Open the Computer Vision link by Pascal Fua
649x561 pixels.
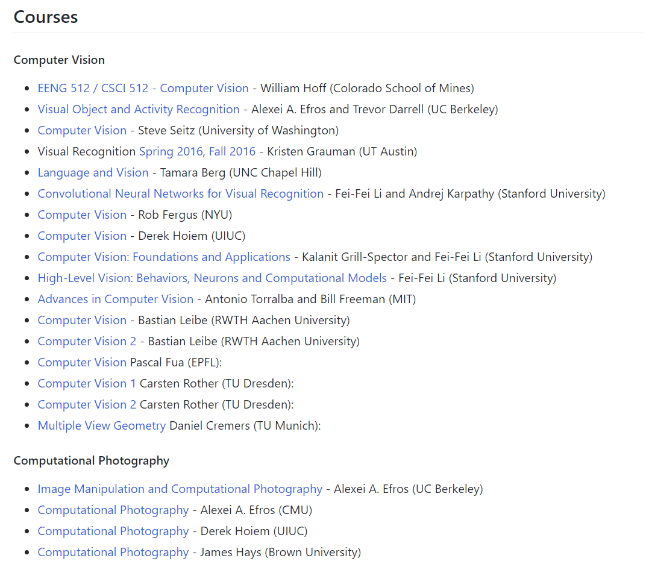pyautogui.click(x=82, y=363)
